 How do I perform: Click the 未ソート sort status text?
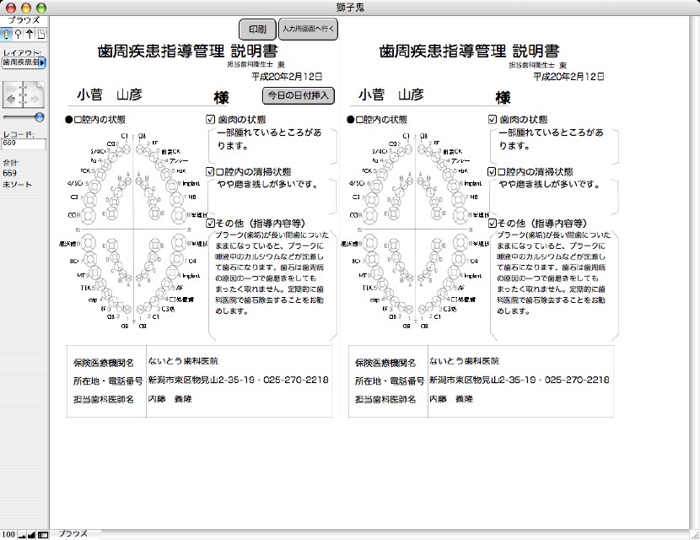[17, 185]
